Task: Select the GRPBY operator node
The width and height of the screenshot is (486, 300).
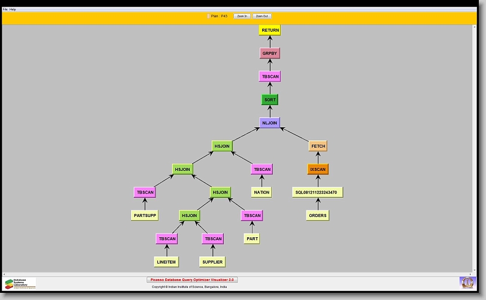Action: [x=270, y=53]
